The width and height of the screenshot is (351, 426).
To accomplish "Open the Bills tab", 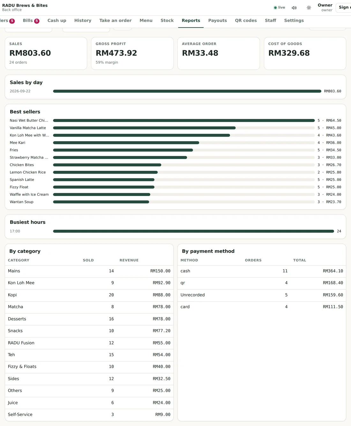I will (x=31, y=21).
